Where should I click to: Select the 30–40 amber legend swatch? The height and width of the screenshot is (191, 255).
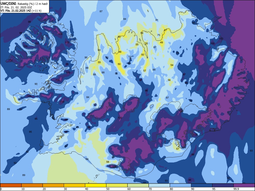coord(74,185)
